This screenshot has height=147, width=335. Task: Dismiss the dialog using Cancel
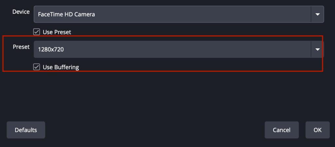[281, 130]
